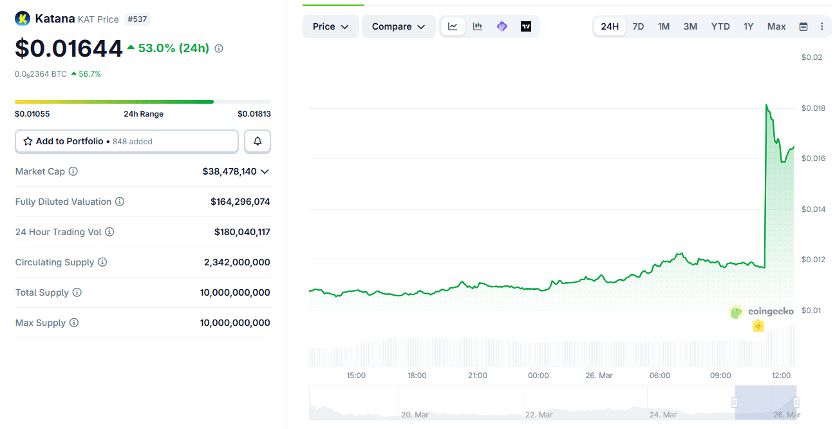Select the YTD timeframe
The width and height of the screenshot is (835, 429).
[x=720, y=26]
